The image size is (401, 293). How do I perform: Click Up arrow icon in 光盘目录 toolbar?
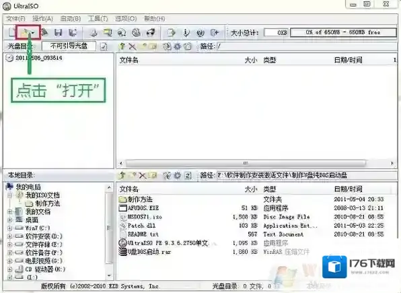(122, 46)
